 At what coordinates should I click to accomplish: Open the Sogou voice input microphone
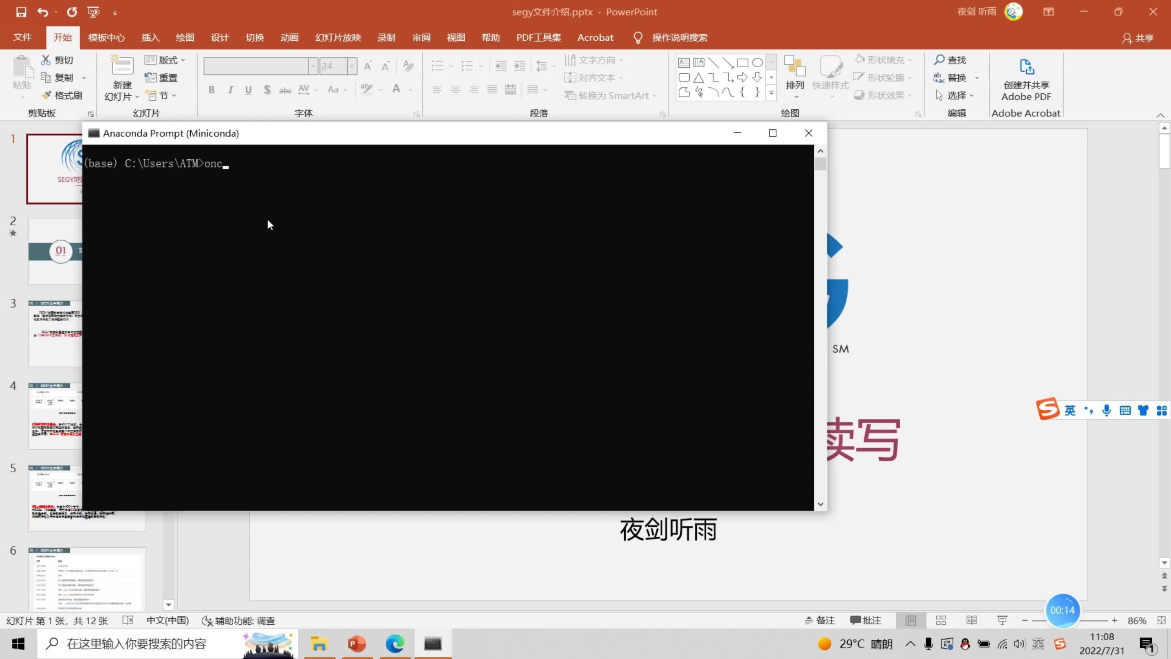[x=1107, y=410]
